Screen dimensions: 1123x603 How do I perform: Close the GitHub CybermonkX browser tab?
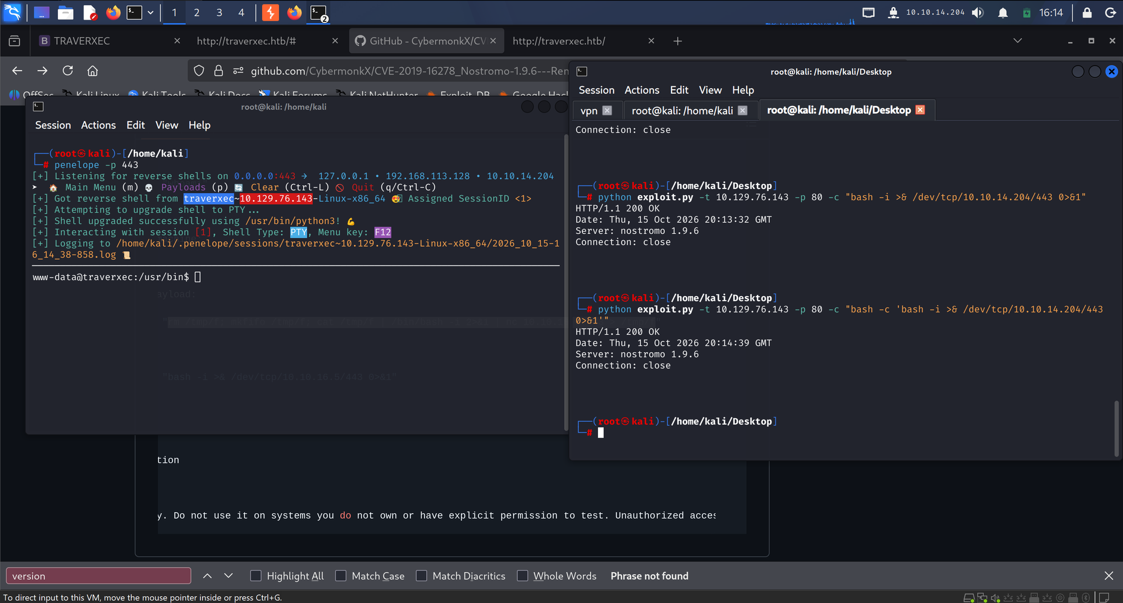point(493,41)
